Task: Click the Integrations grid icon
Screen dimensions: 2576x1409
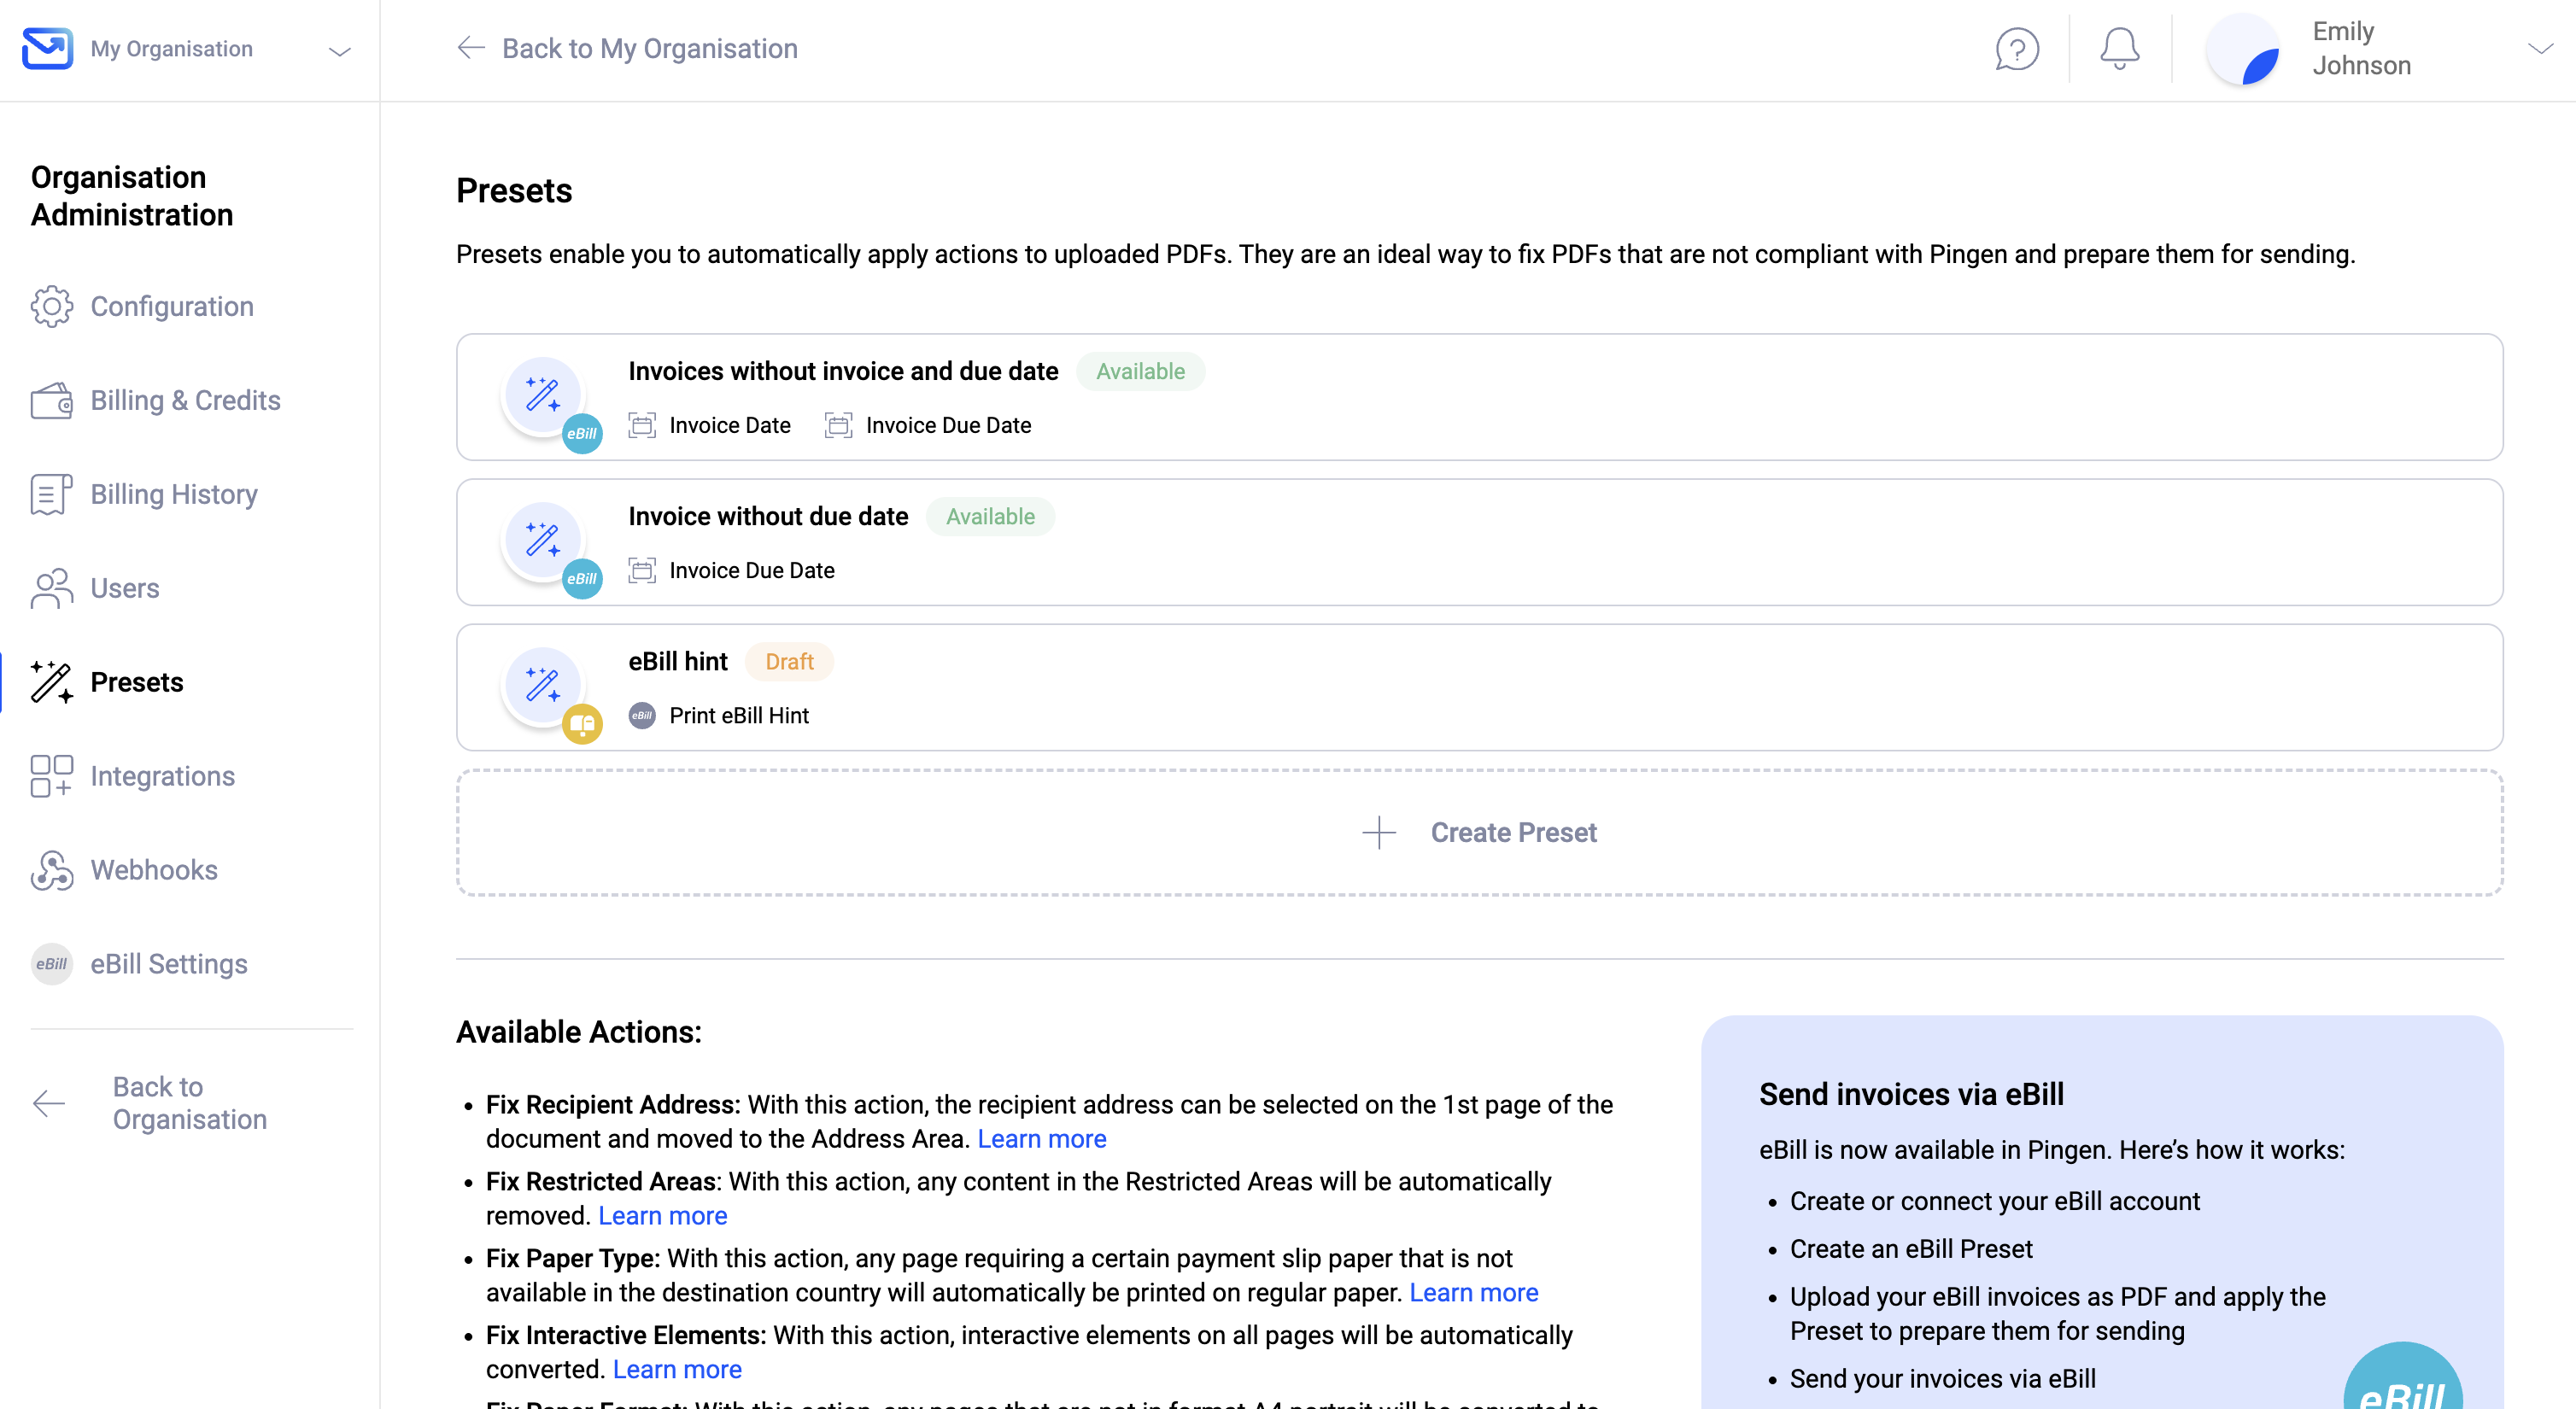Action: [51, 776]
